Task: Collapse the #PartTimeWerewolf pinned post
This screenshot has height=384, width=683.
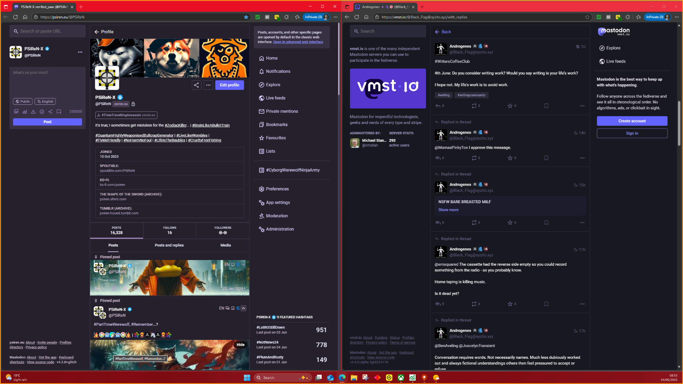Action: pos(243,308)
